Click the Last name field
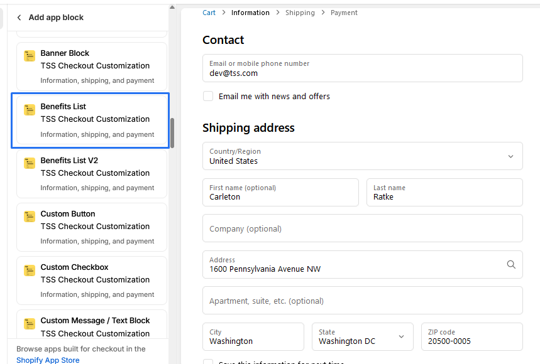This screenshot has height=364, width=540. click(x=444, y=193)
